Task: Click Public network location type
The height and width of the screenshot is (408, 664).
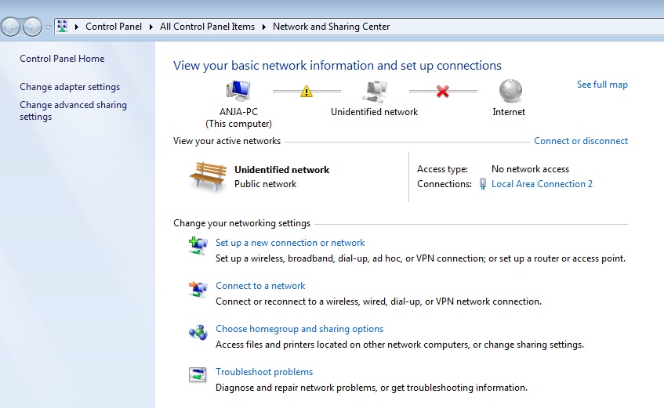Action: click(x=266, y=184)
